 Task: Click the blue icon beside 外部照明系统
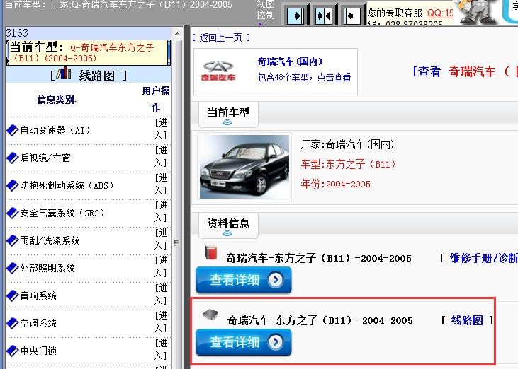point(13,268)
